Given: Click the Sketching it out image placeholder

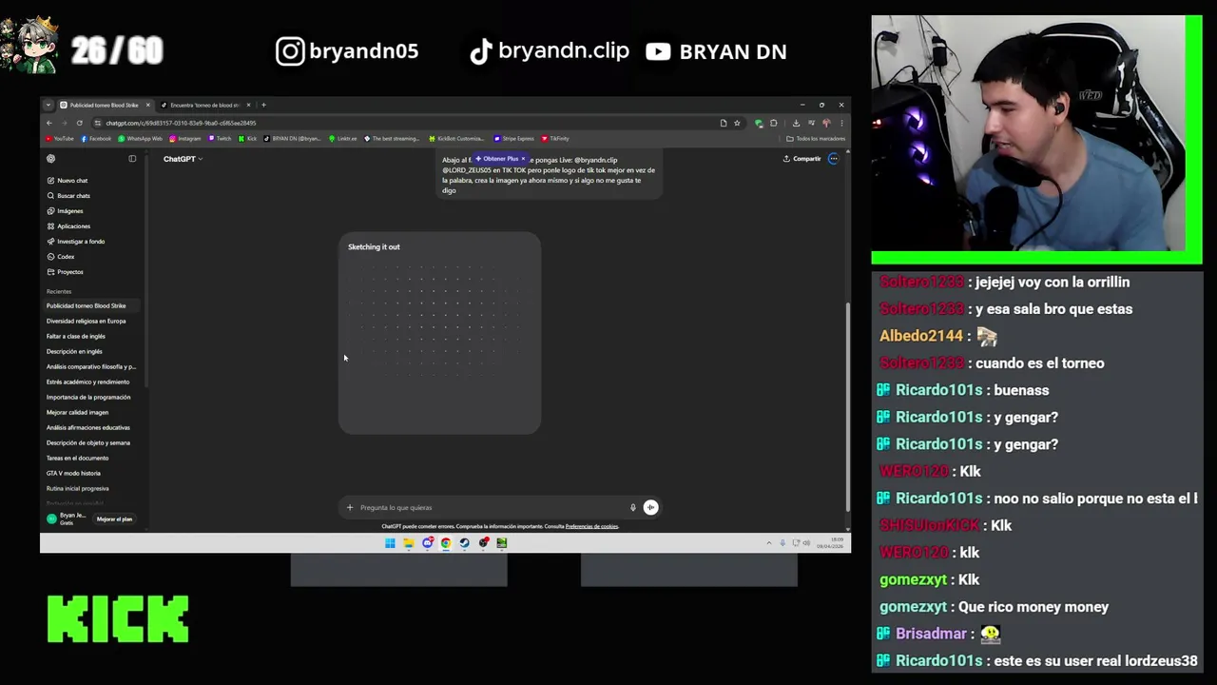Looking at the screenshot, I should tap(439, 333).
